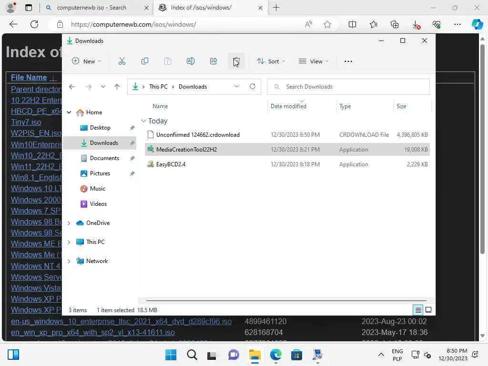The image size is (488, 366).
Task: Open Microsoft Store from taskbar
Action: coord(296,355)
